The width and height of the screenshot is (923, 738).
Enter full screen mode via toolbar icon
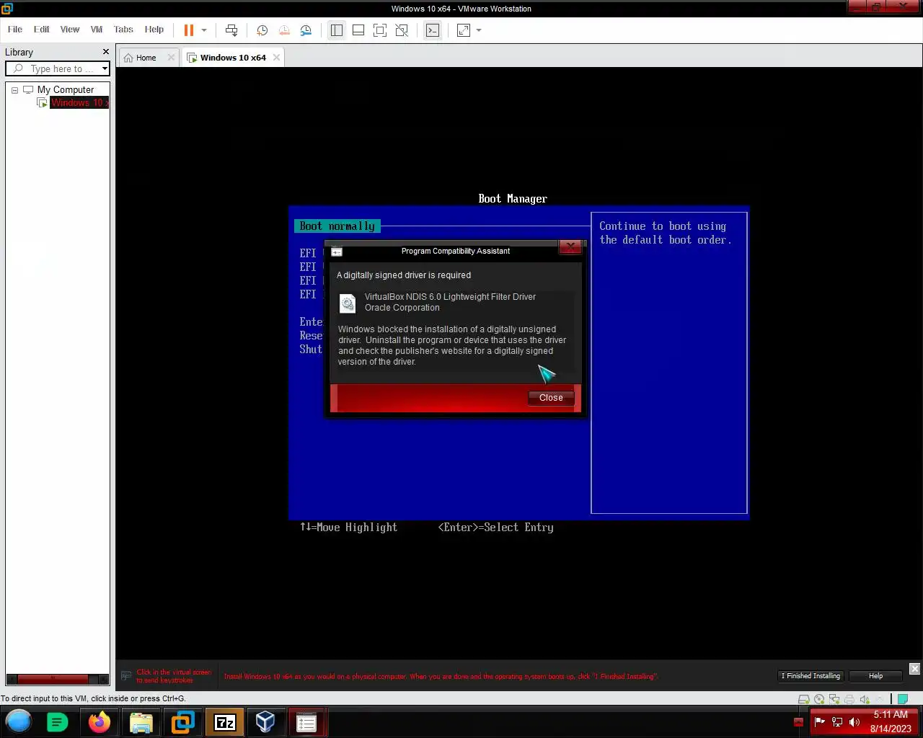(380, 30)
